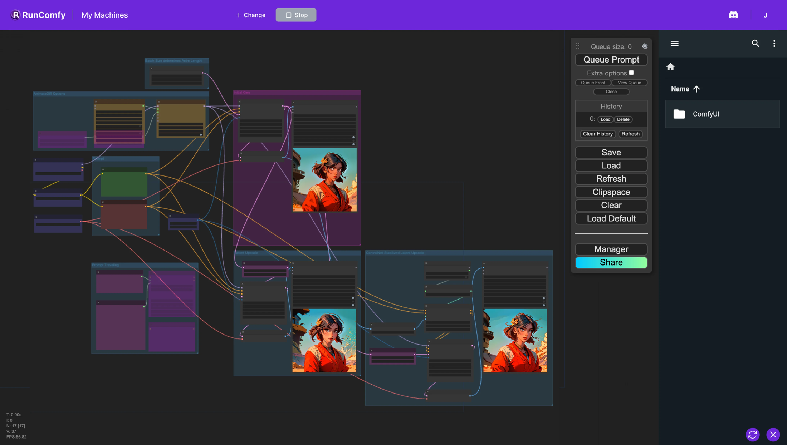The image size is (787, 445).
Task: Search files with magnifier icon
Action: click(755, 43)
